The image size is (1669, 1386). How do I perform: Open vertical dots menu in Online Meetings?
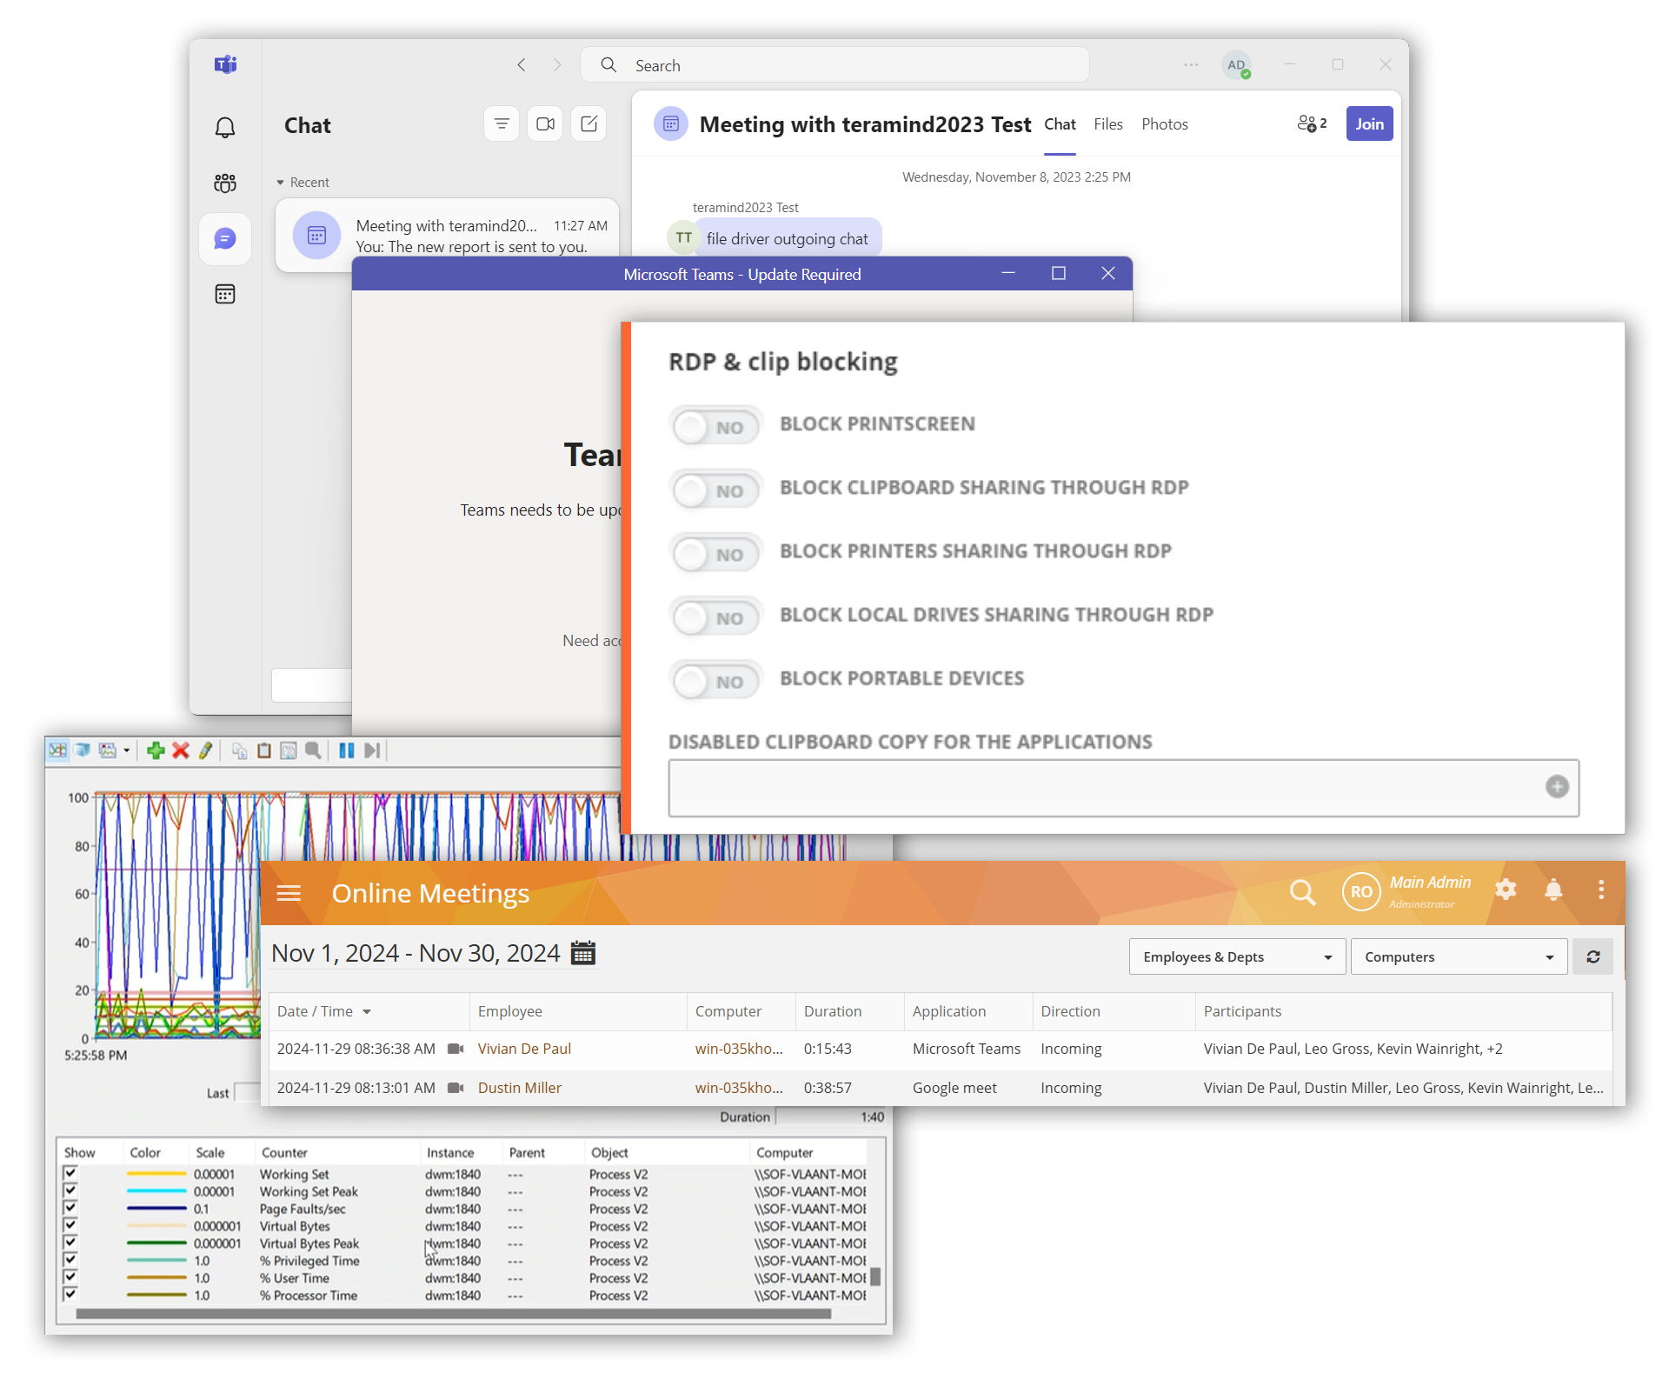tap(1601, 889)
